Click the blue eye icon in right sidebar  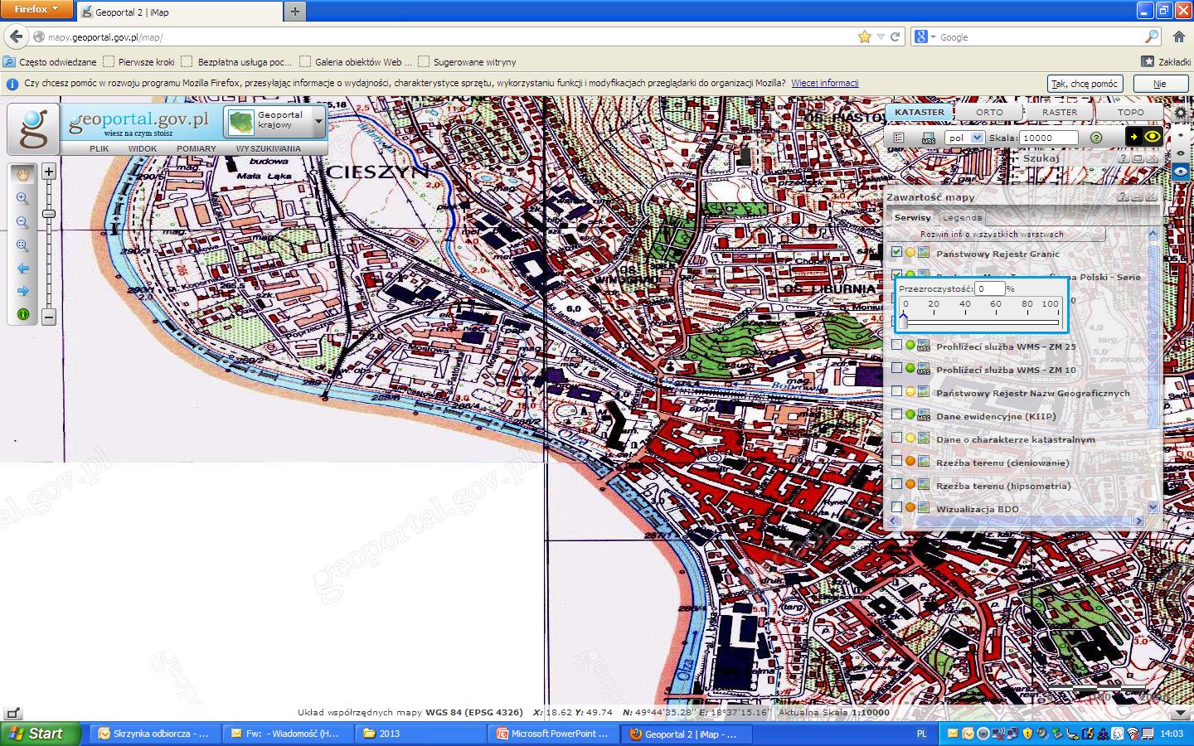tap(1181, 172)
